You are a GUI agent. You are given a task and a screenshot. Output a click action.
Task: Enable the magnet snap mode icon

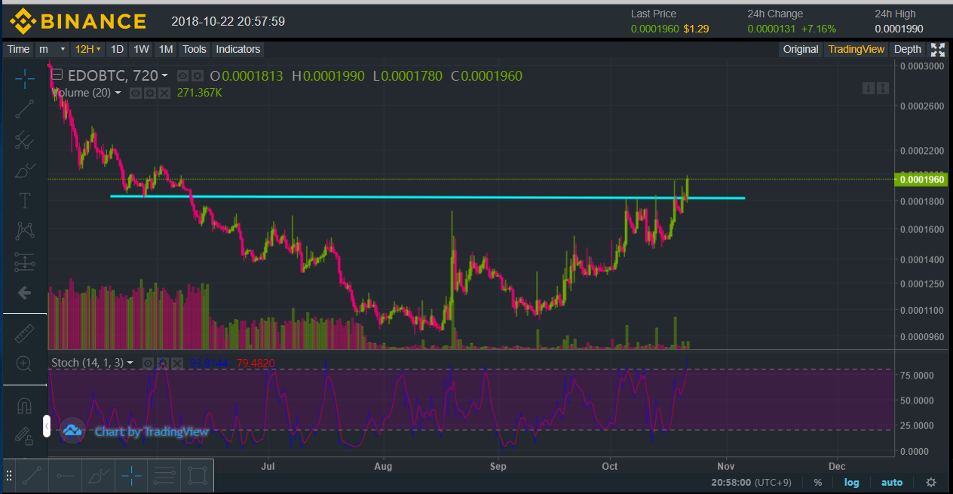coord(24,406)
